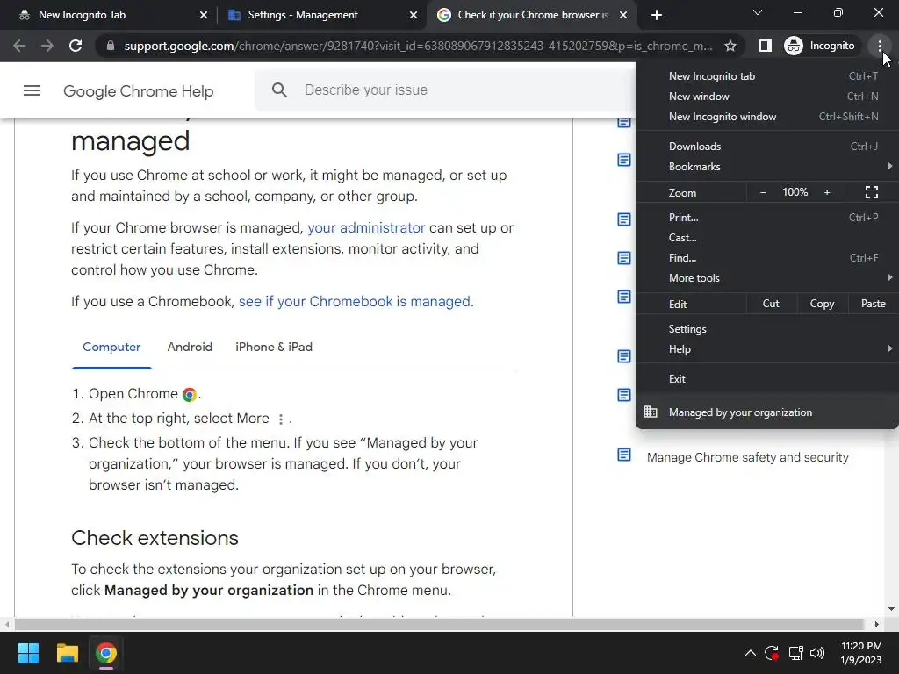Open the hamburger menu in Chrome Help

pos(32,90)
